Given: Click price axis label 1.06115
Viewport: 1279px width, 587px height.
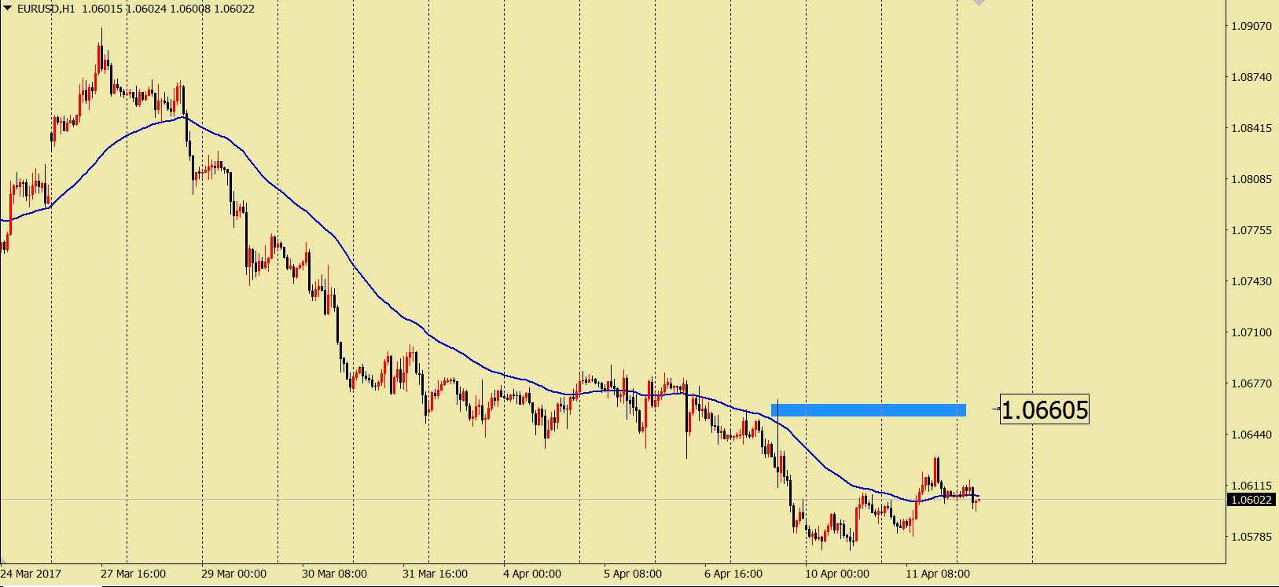Looking at the screenshot, I should coord(1251,486).
